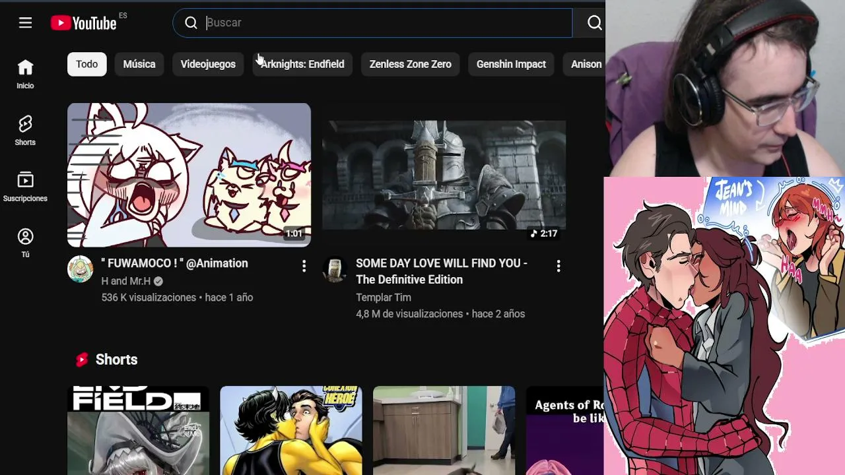Filter by Genshin Impact chip

511,64
